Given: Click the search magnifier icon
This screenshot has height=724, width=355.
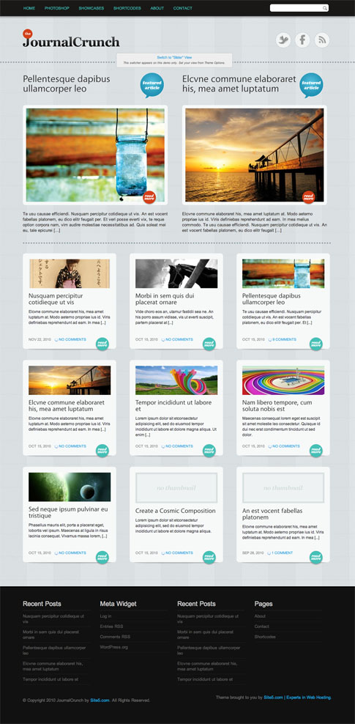Looking at the screenshot, I should pos(324,8).
